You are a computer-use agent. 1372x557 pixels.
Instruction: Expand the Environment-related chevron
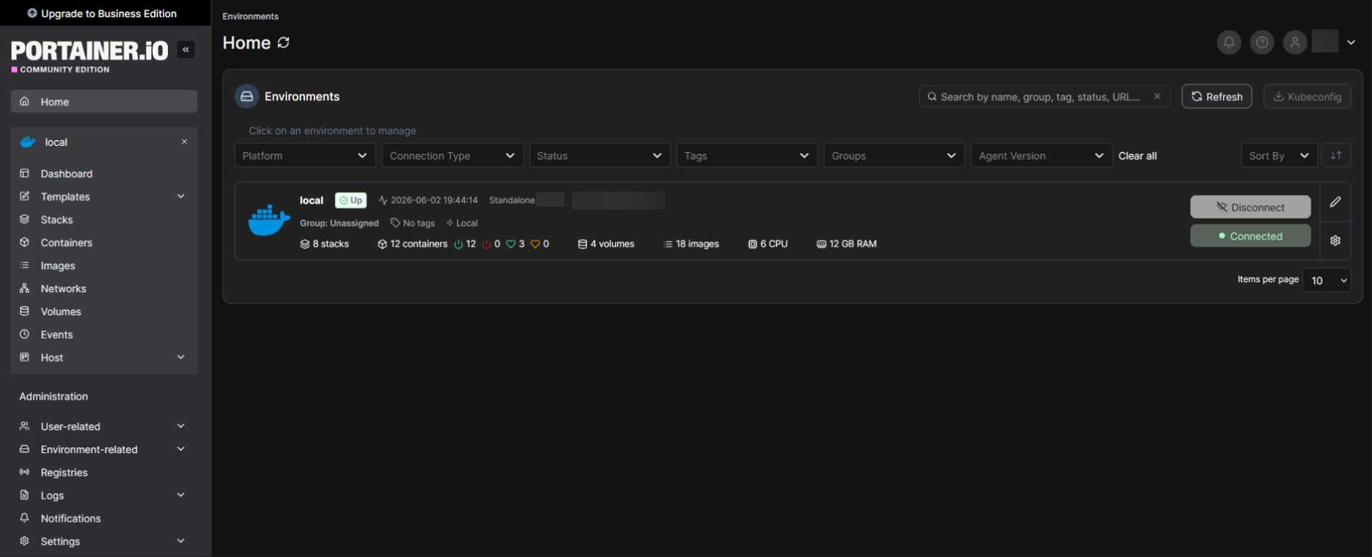181,449
